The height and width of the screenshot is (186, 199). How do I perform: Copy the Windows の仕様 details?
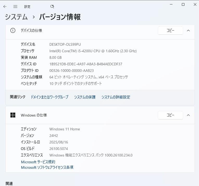pyautogui.click(x=170, y=115)
